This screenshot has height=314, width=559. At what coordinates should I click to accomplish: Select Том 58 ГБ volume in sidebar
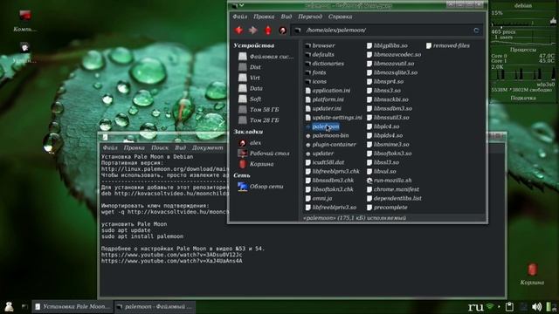click(259, 110)
